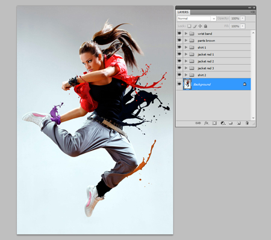Click the create new layer icon
Viewport: 271px width, 240px height.
click(x=239, y=123)
